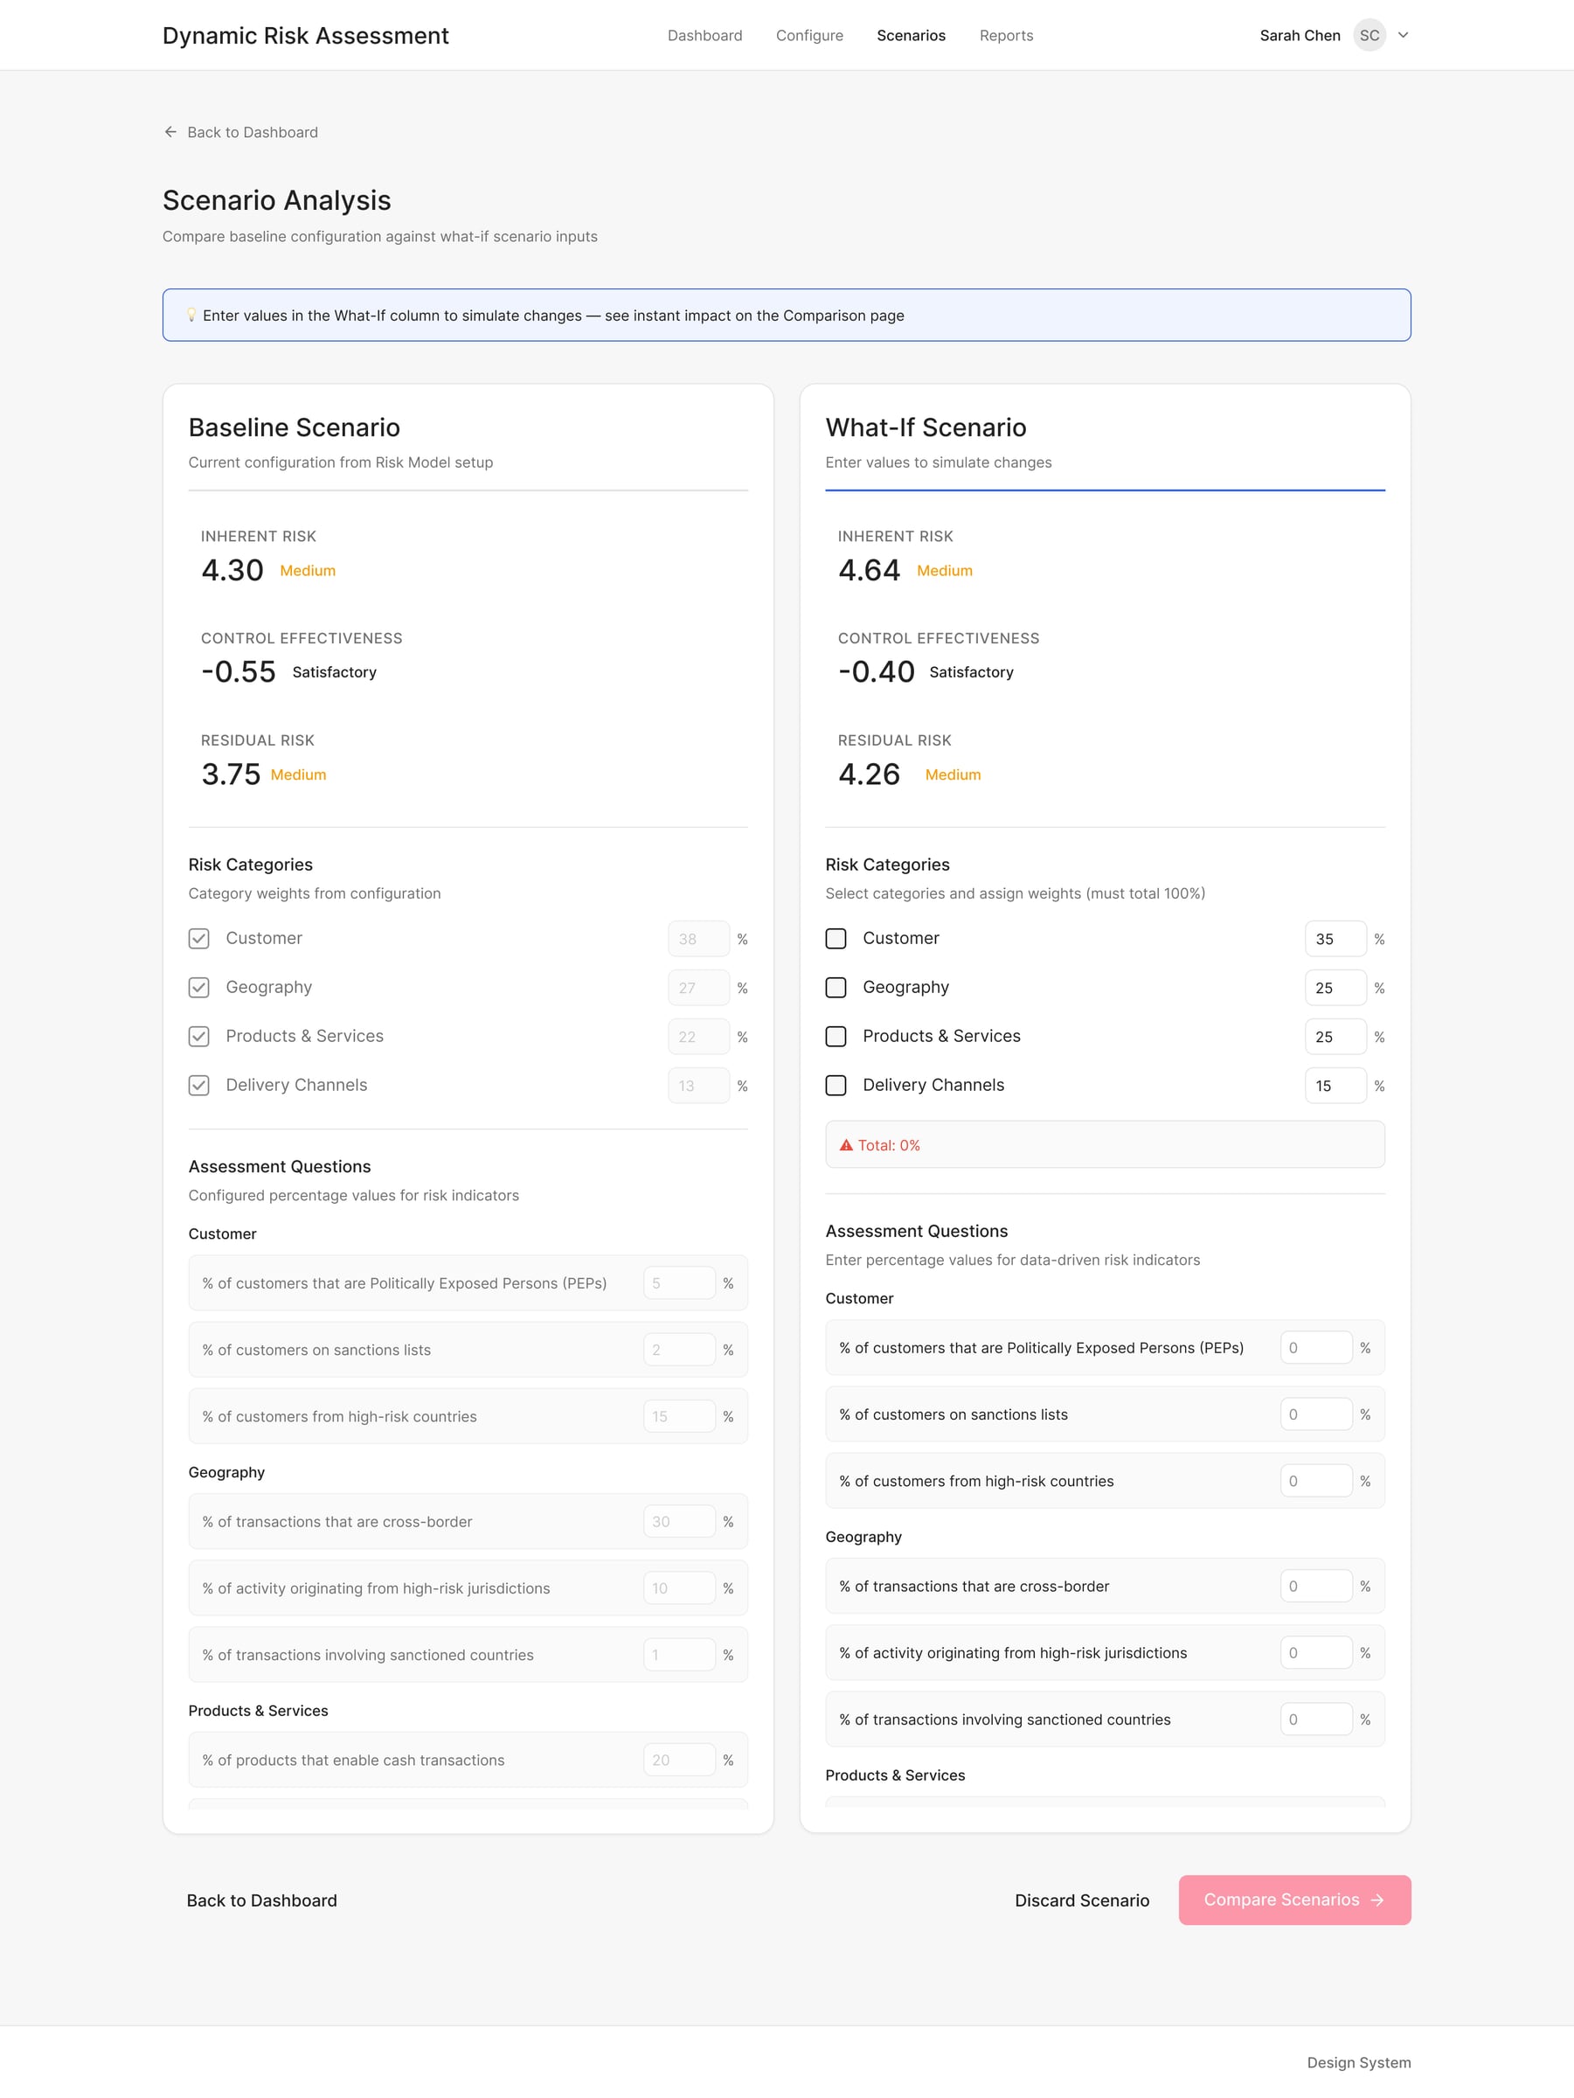Click the red warning icon beside Total
The width and height of the screenshot is (1574, 2098).
coord(846,1145)
